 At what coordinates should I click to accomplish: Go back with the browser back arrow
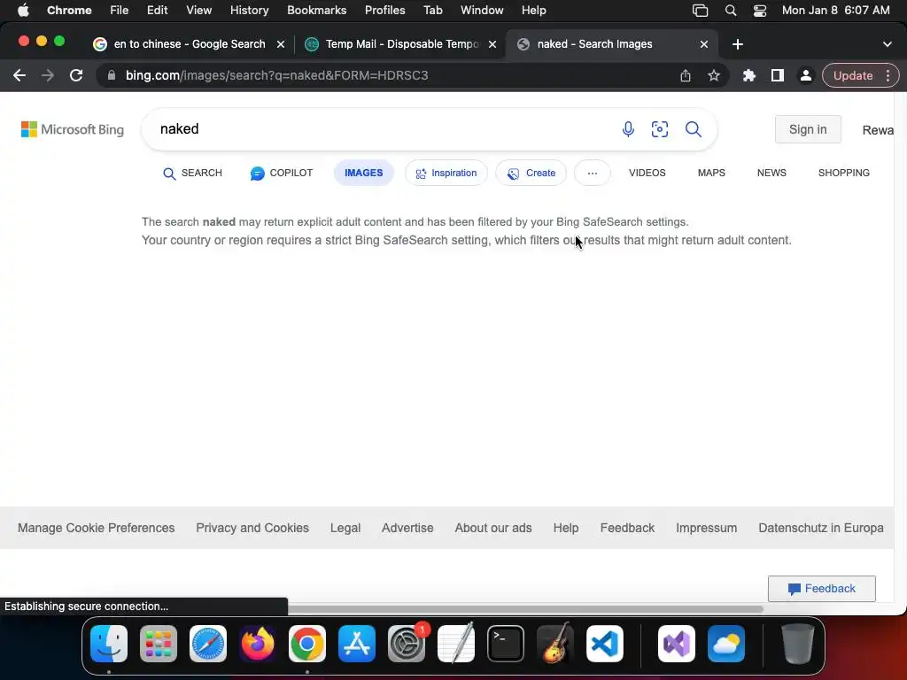pos(19,75)
